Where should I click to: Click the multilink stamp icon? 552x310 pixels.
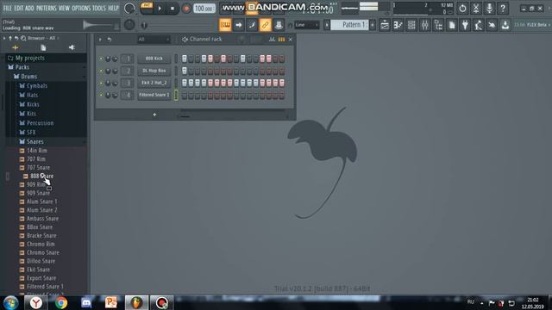(279, 25)
